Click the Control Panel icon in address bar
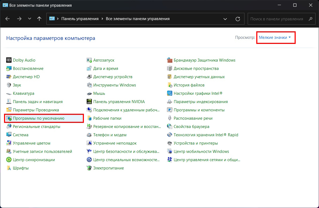 (x=52, y=19)
